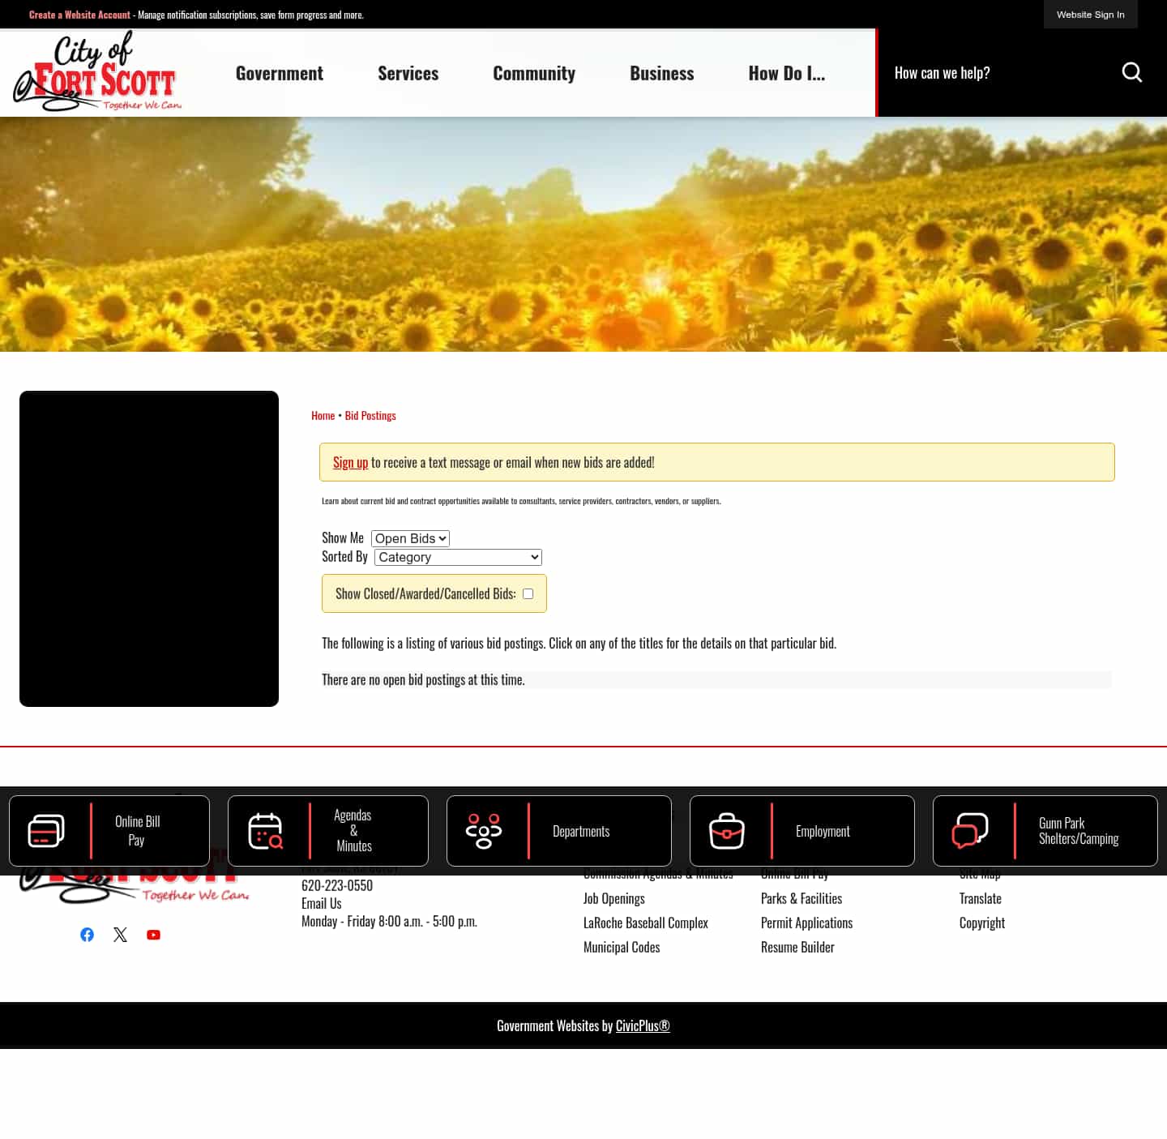Screen dimensions: 1167x1139
Task: Open the Show Me Open Bids dropdown
Action: point(410,538)
